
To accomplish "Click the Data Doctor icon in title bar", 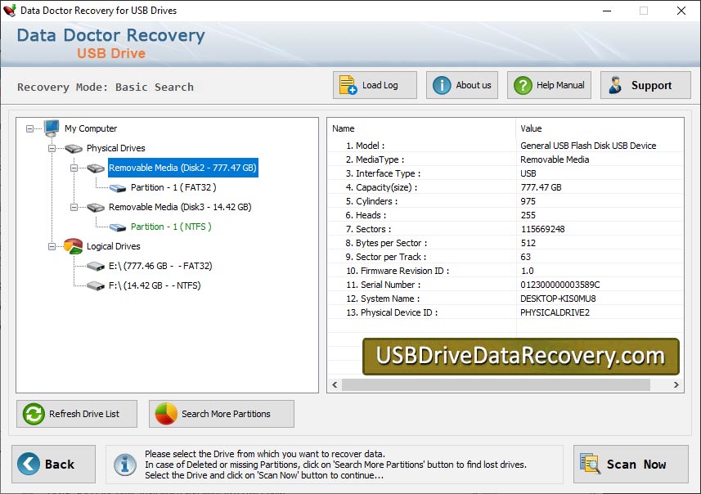I will pos(10,11).
